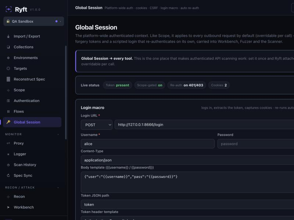294x220 pixels.
Task: Click the Reconstruct Spec icon
Action: click(x=8, y=79)
